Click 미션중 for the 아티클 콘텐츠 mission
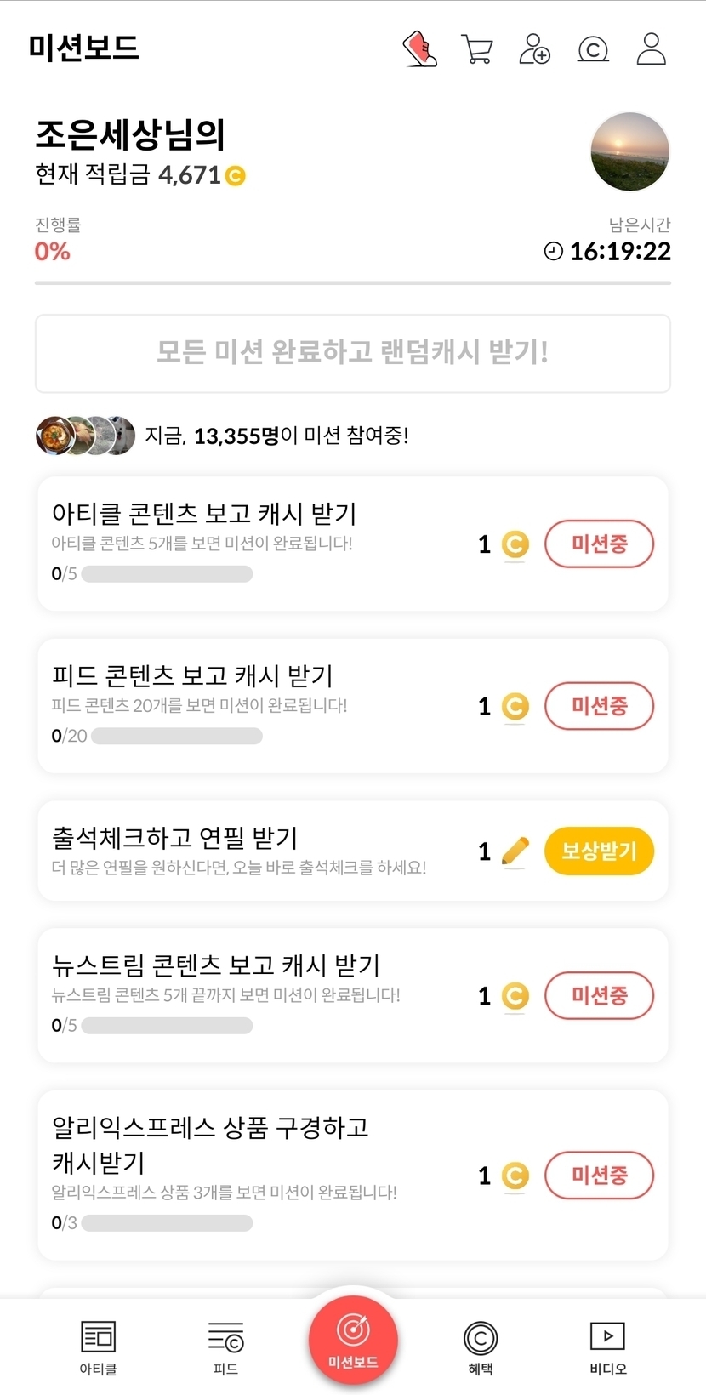This screenshot has width=706, height=1395. pyautogui.click(x=599, y=544)
